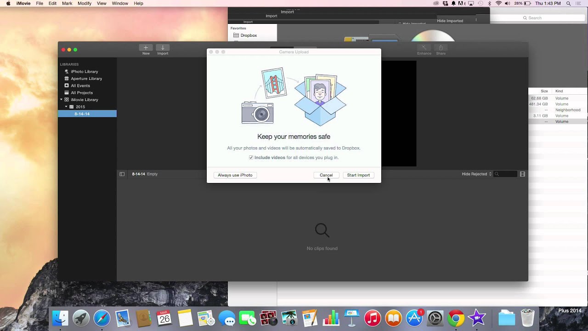The width and height of the screenshot is (588, 331).
Task: Open Notes from the dock
Action: click(185, 318)
